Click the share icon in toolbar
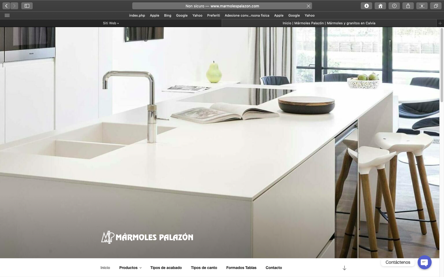This screenshot has height=277, width=444. 408,6
